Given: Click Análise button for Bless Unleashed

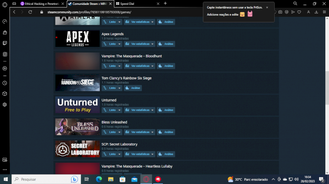Looking at the screenshot, I should click(166, 132).
